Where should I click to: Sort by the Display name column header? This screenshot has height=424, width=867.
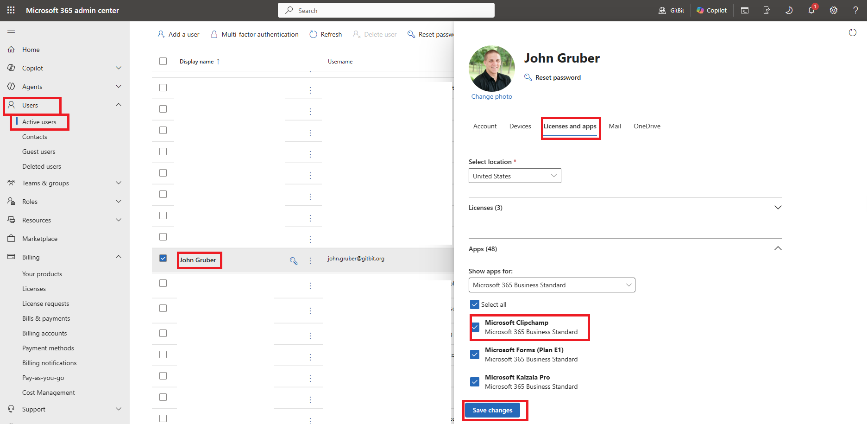(x=200, y=61)
